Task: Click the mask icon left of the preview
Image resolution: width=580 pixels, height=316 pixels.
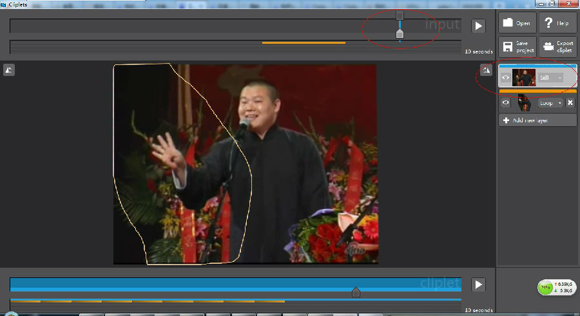Action: [x=9, y=70]
